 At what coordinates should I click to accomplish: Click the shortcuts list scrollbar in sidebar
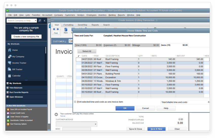(x=46, y=50)
